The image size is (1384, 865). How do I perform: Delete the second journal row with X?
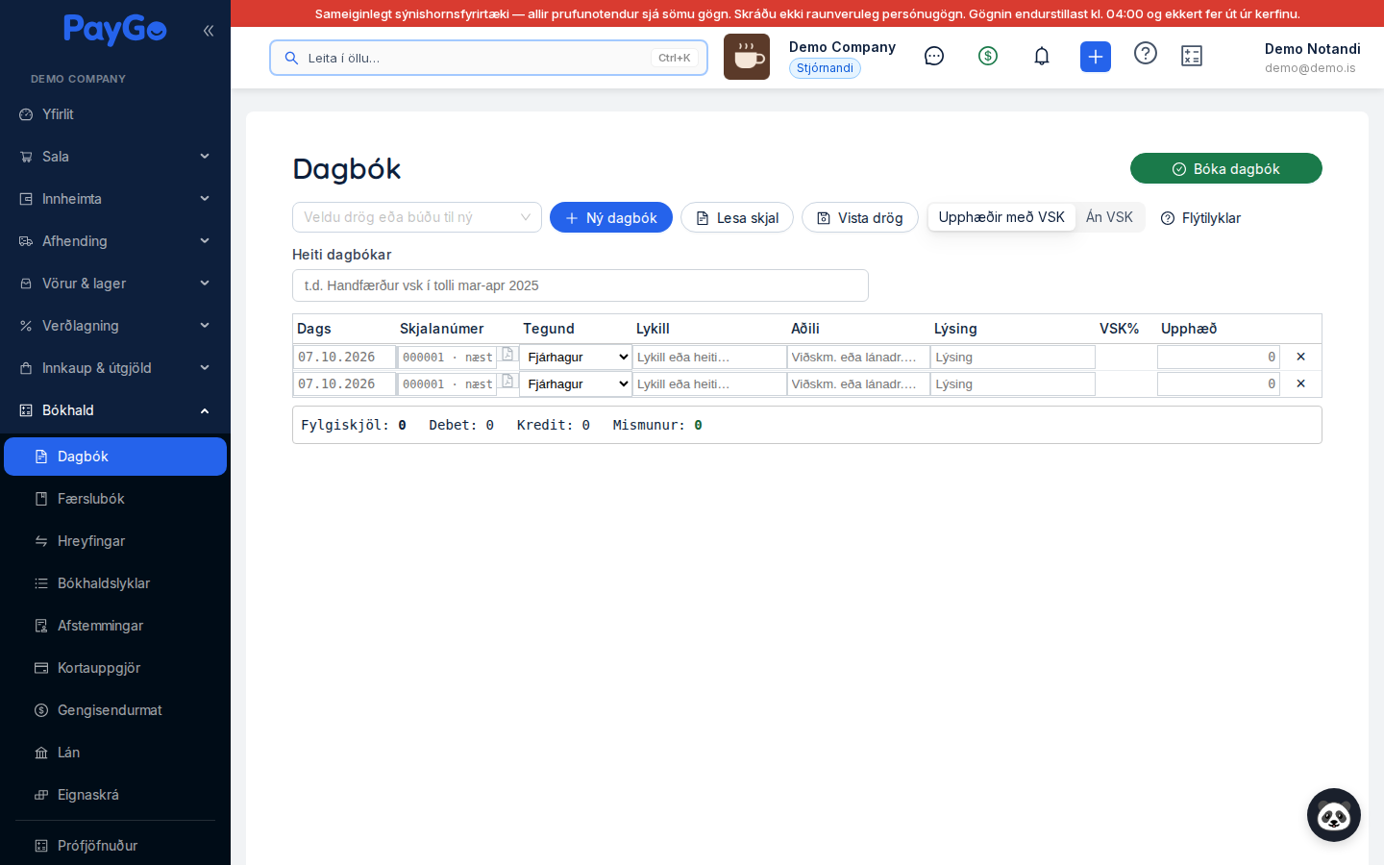pyautogui.click(x=1301, y=383)
